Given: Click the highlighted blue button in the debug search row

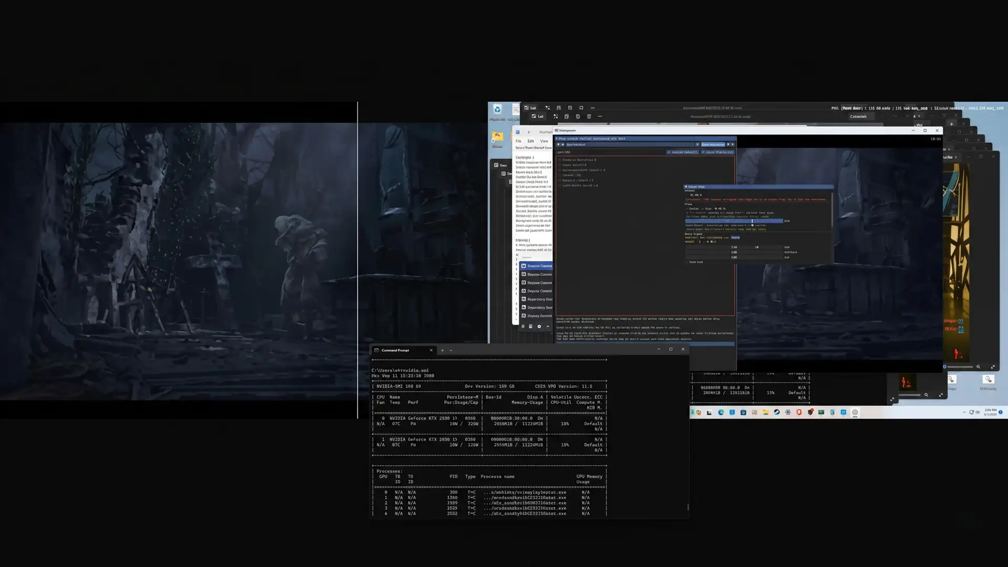Looking at the screenshot, I should [x=713, y=144].
